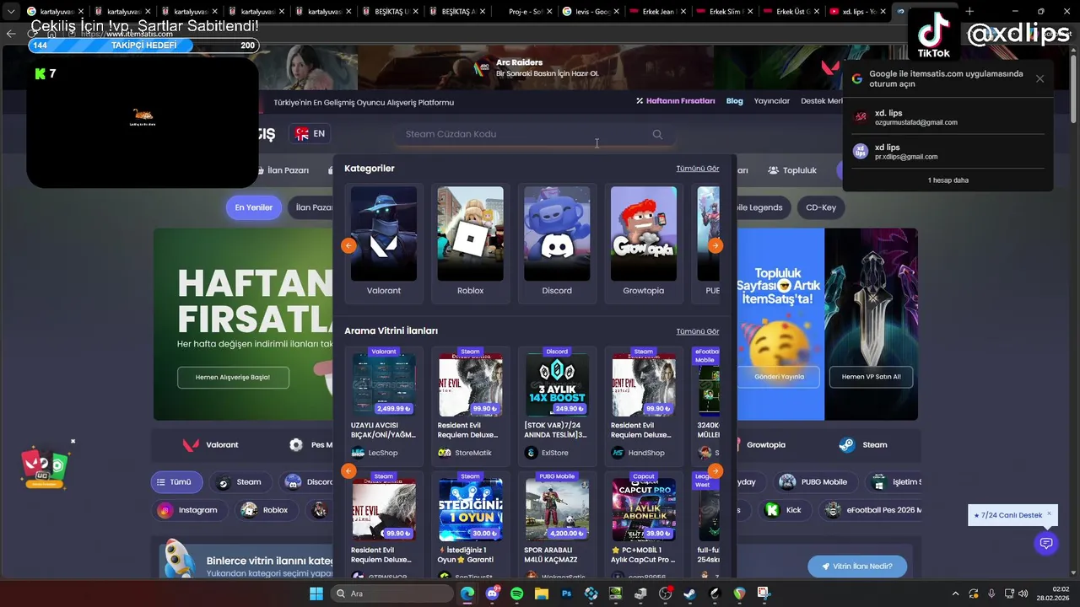This screenshot has width=1080, height=607.
Task: Show hidden system tray icons chevron
Action: [955, 594]
